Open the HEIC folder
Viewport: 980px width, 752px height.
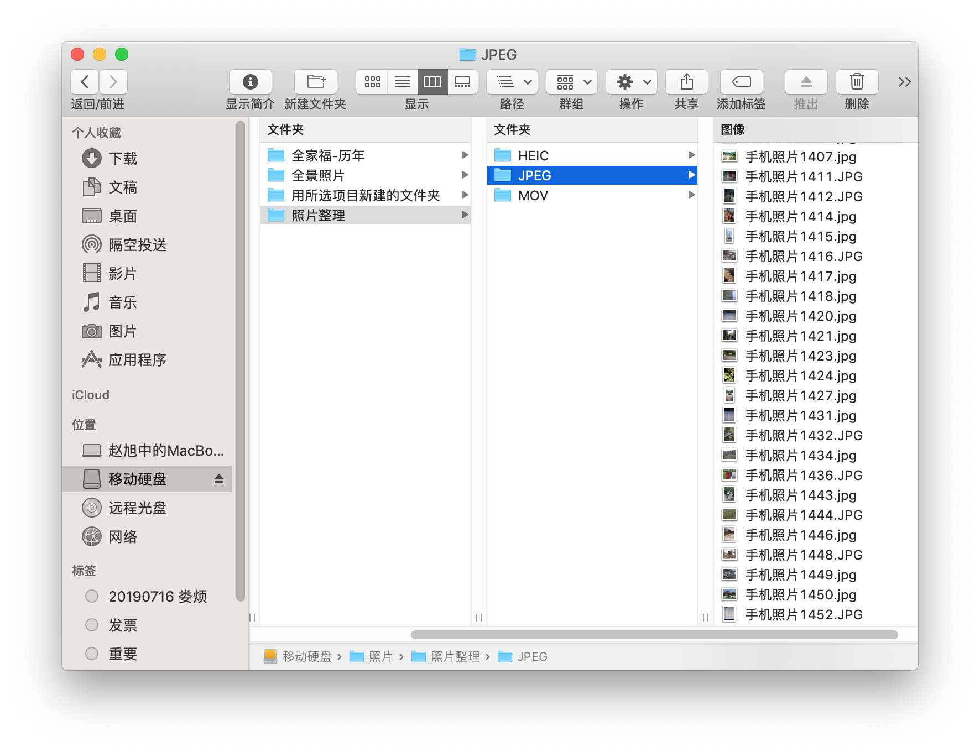point(533,155)
